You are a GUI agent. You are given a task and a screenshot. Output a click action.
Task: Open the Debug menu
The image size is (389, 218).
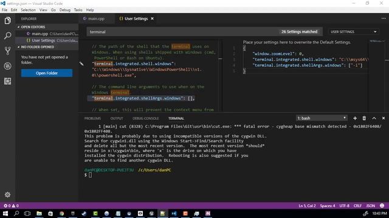pyautogui.click(x=65, y=10)
